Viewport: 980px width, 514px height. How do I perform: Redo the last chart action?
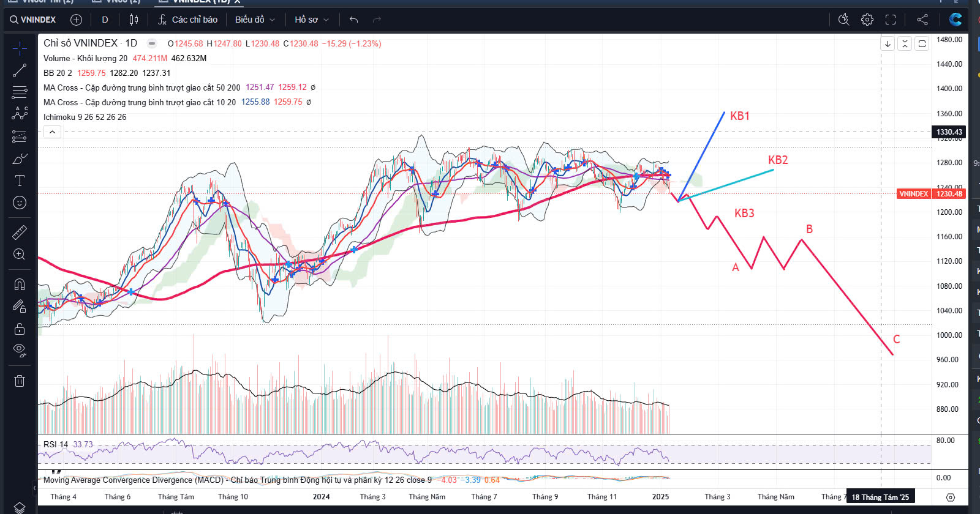tap(377, 20)
